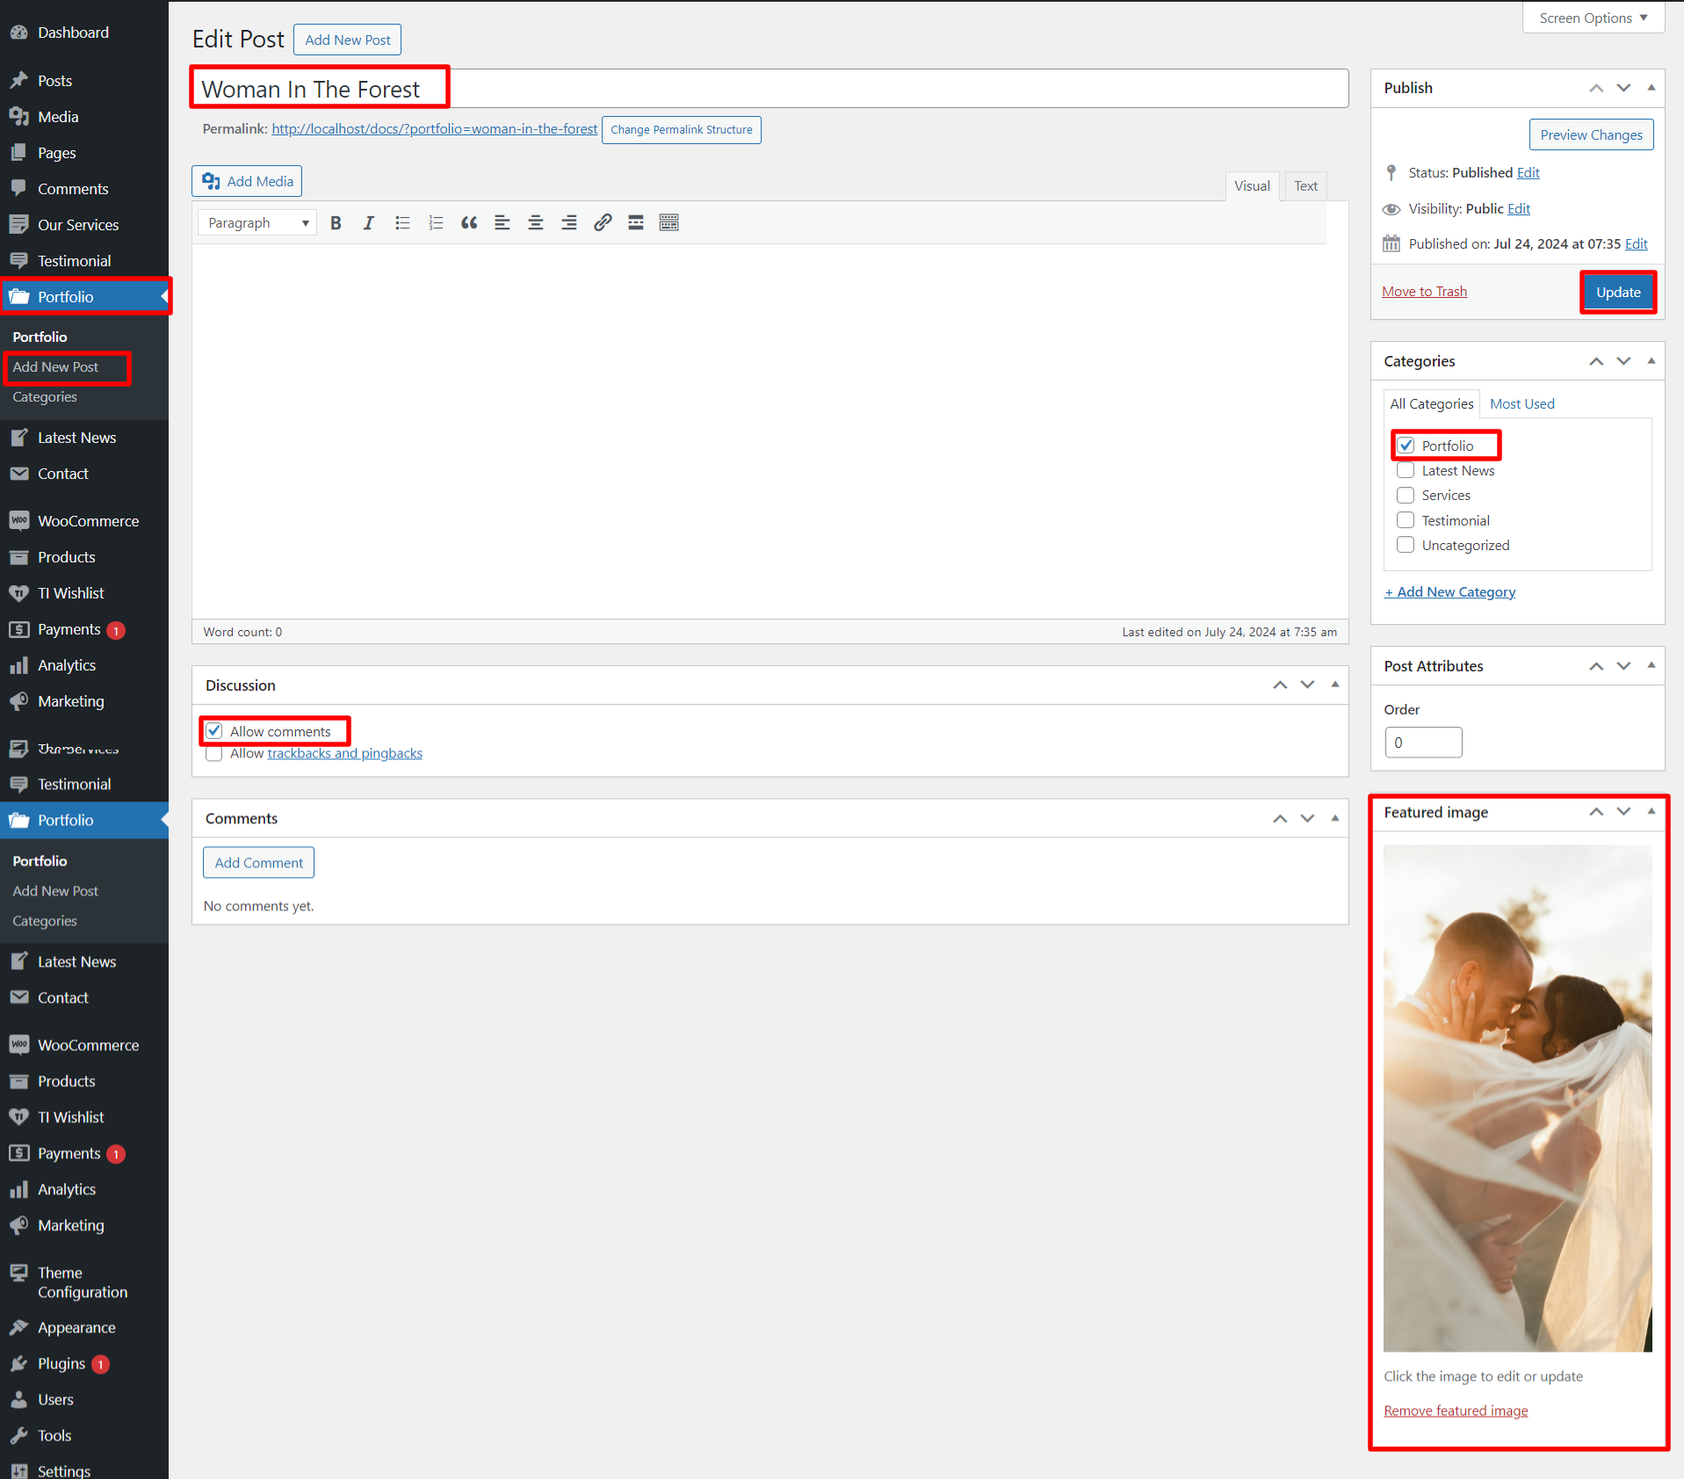
Task: Apply bold formatting in editor toolbar
Action: (x=336, y=223)
